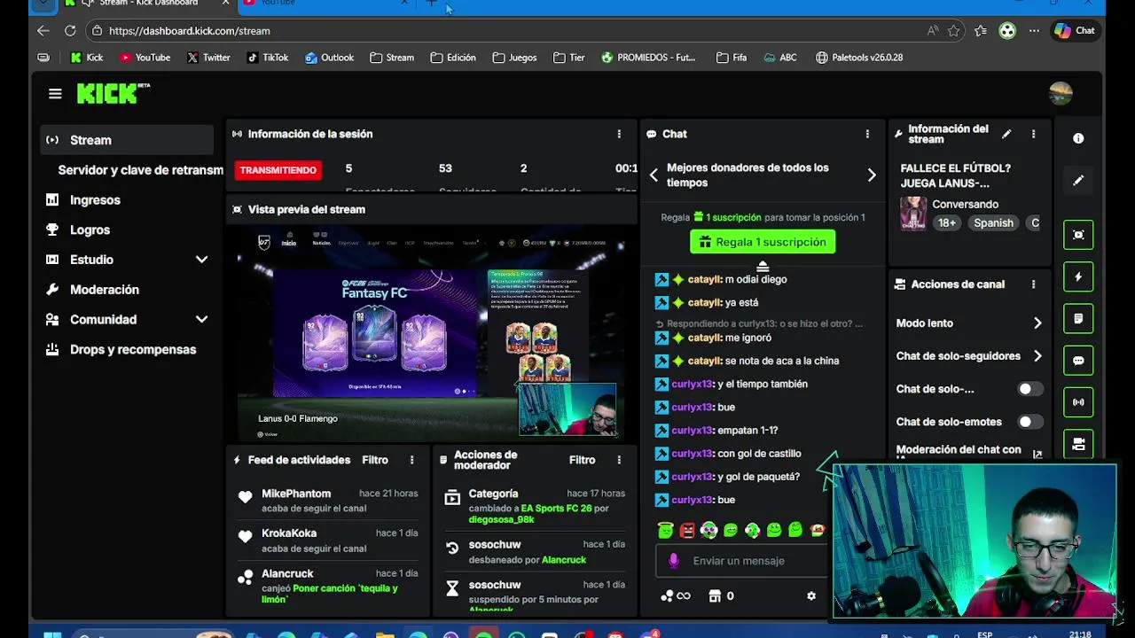The width and height of the screenshot is (1135, 638).
Task: Open Acciones de canal three-dot menu
Action: tap(1033, 284)
